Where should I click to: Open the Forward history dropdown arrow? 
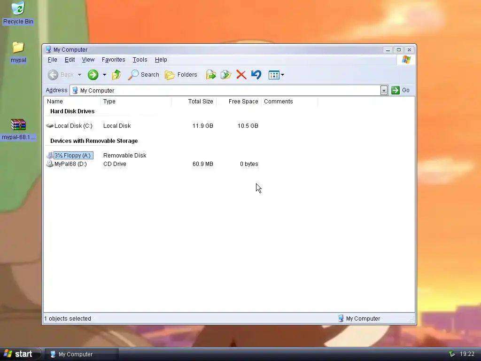[104, 75]
